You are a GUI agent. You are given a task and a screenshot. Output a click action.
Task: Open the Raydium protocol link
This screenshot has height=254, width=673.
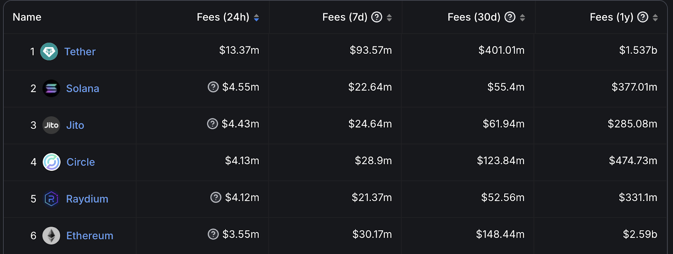(87, 199)
